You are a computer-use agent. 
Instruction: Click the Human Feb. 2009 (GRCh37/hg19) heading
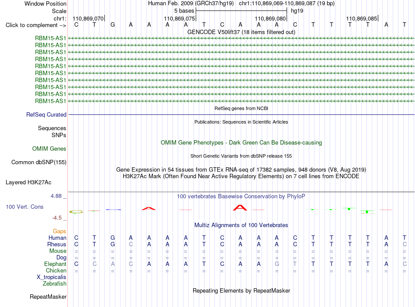191,3
